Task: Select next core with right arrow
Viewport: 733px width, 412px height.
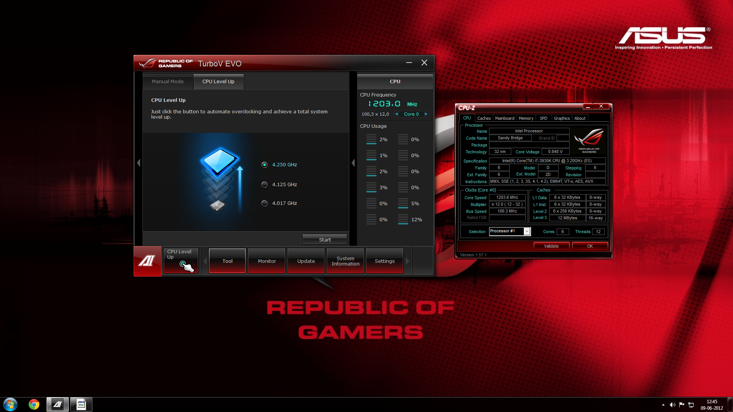Action: [426, 114]
